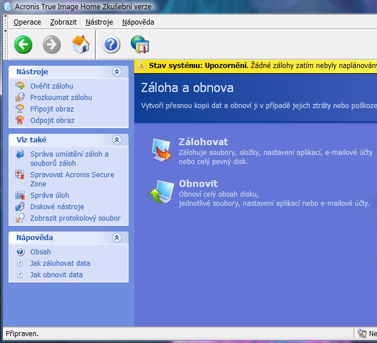Collapse the Viz také panel
377x343 pixels.
point(117,139)
